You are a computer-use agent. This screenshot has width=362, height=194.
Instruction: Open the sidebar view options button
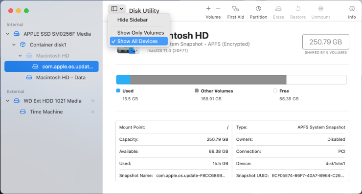(x=116, y=9)
